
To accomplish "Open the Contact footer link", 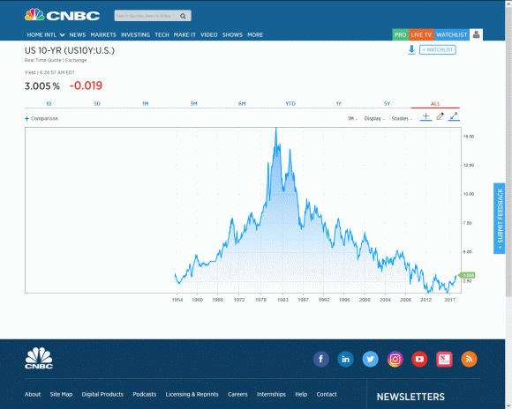I will [x=327, y=394].
